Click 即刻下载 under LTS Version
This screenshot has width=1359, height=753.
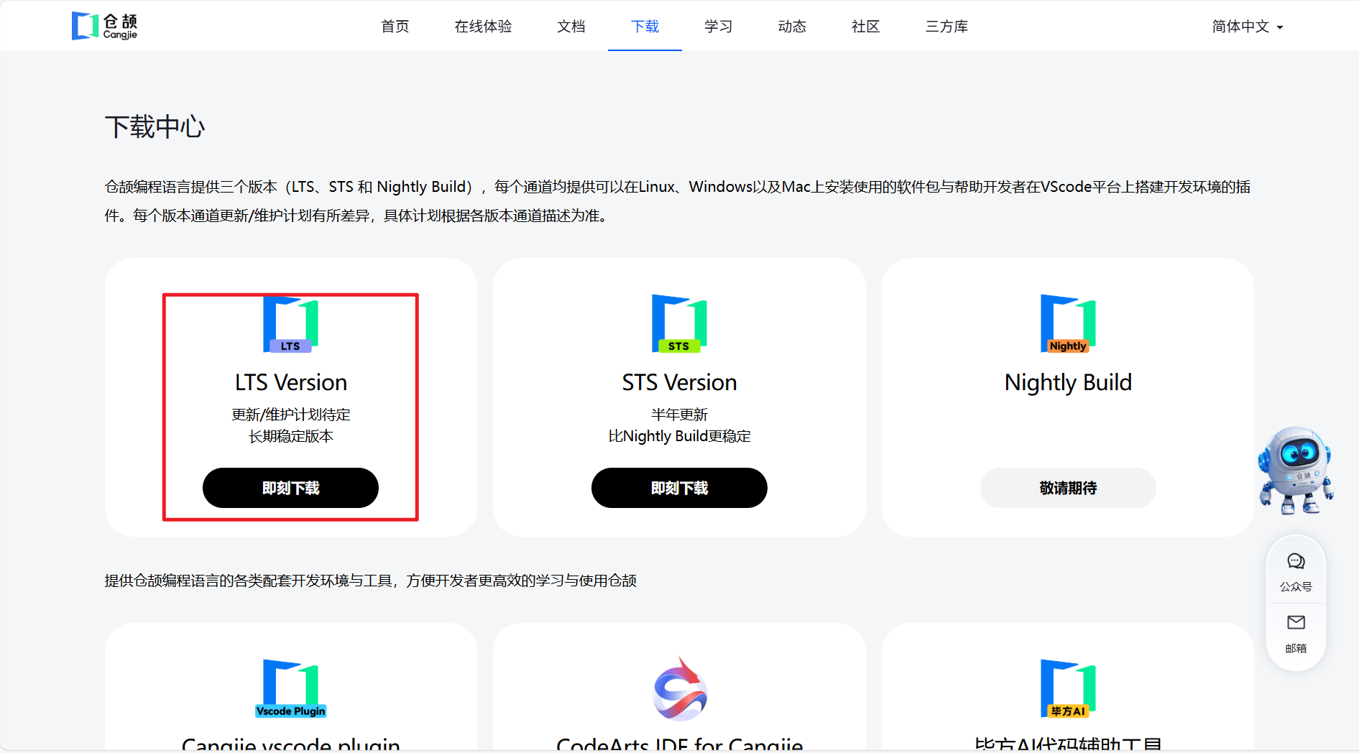pyautogui.click(x=290, y=488)
